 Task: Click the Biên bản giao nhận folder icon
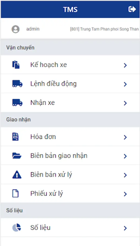17,156
